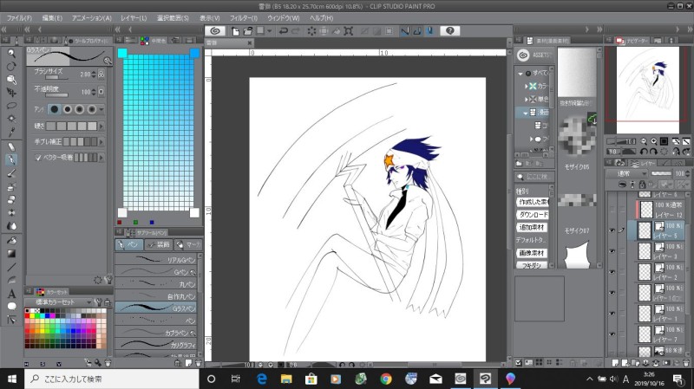
Task: Select the Blend droplets tool
Action: (11, 226)
